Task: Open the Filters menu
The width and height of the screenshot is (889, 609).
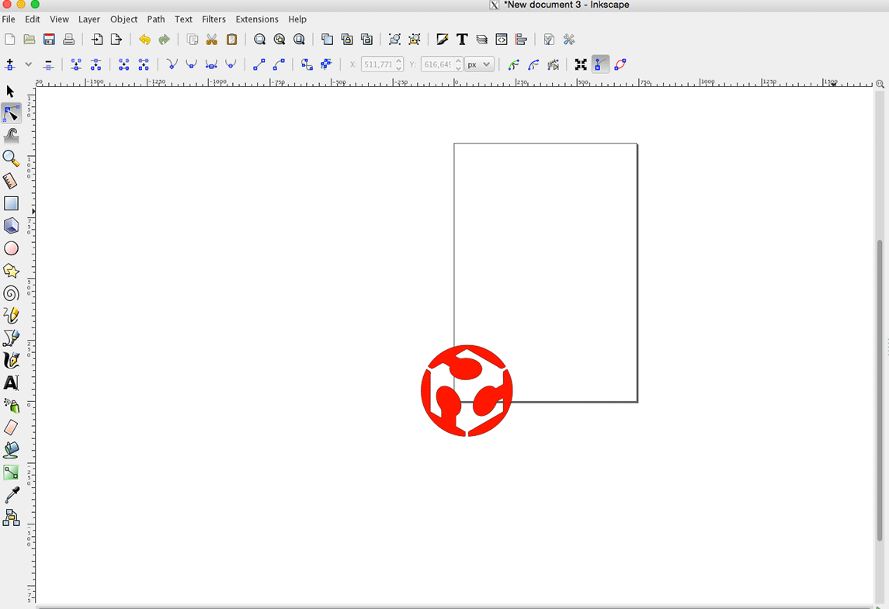Action: [x=214, y=19]
